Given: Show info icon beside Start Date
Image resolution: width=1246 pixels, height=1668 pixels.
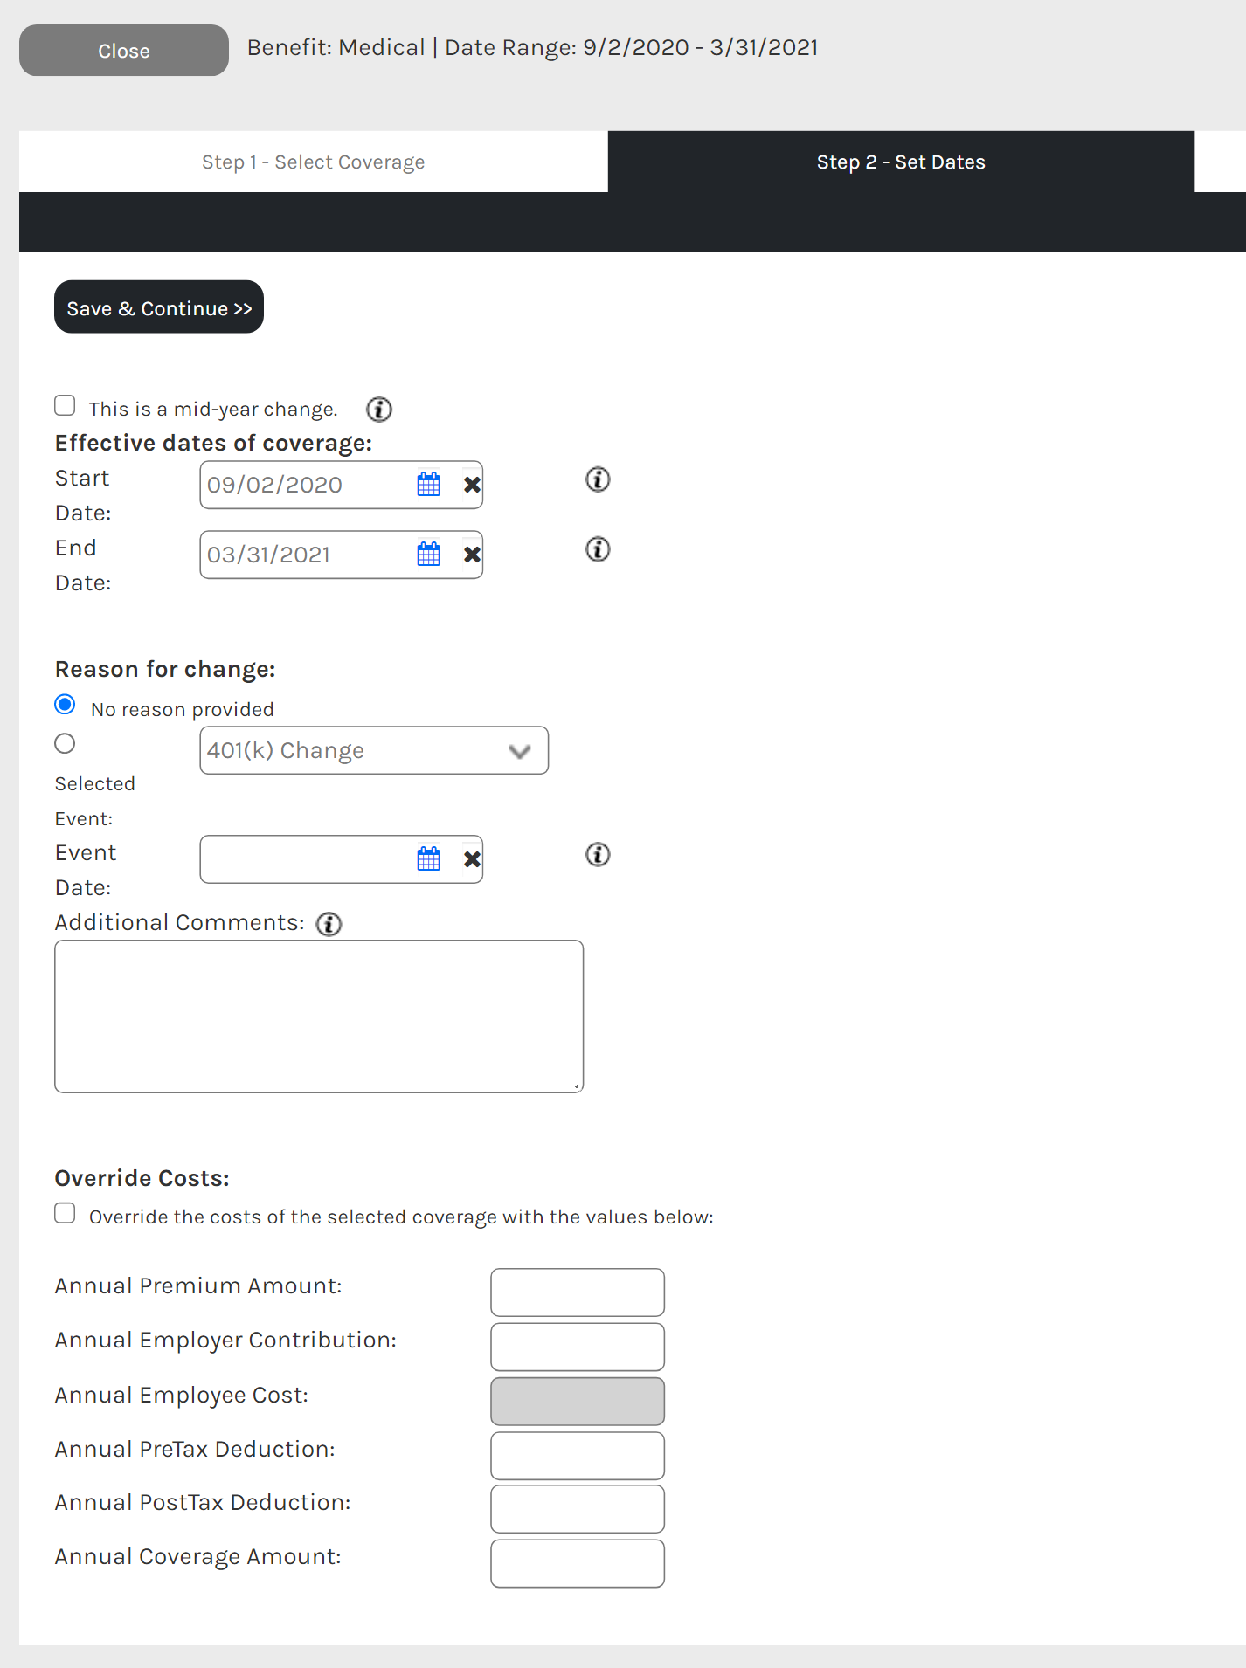Looking at the screenshot, I should tap(598, 479).
